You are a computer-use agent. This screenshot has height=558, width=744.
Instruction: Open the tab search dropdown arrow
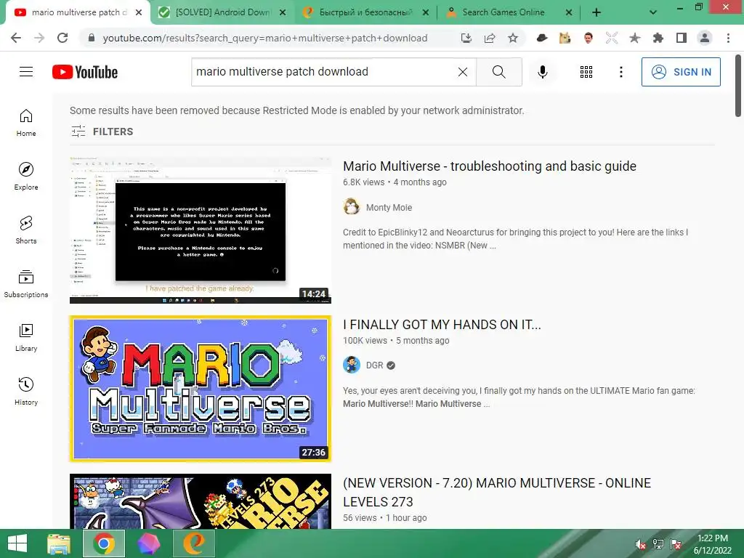(x=653, y=12)
